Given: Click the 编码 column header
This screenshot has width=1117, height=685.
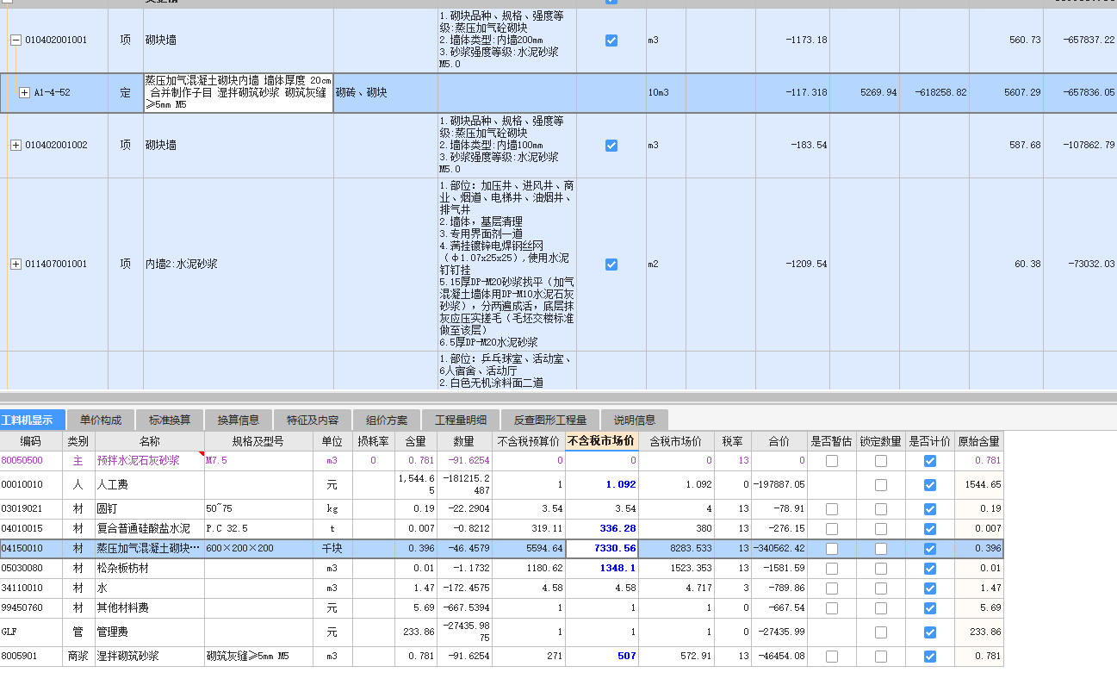Looking at the screenshot, I should (31, 441).
